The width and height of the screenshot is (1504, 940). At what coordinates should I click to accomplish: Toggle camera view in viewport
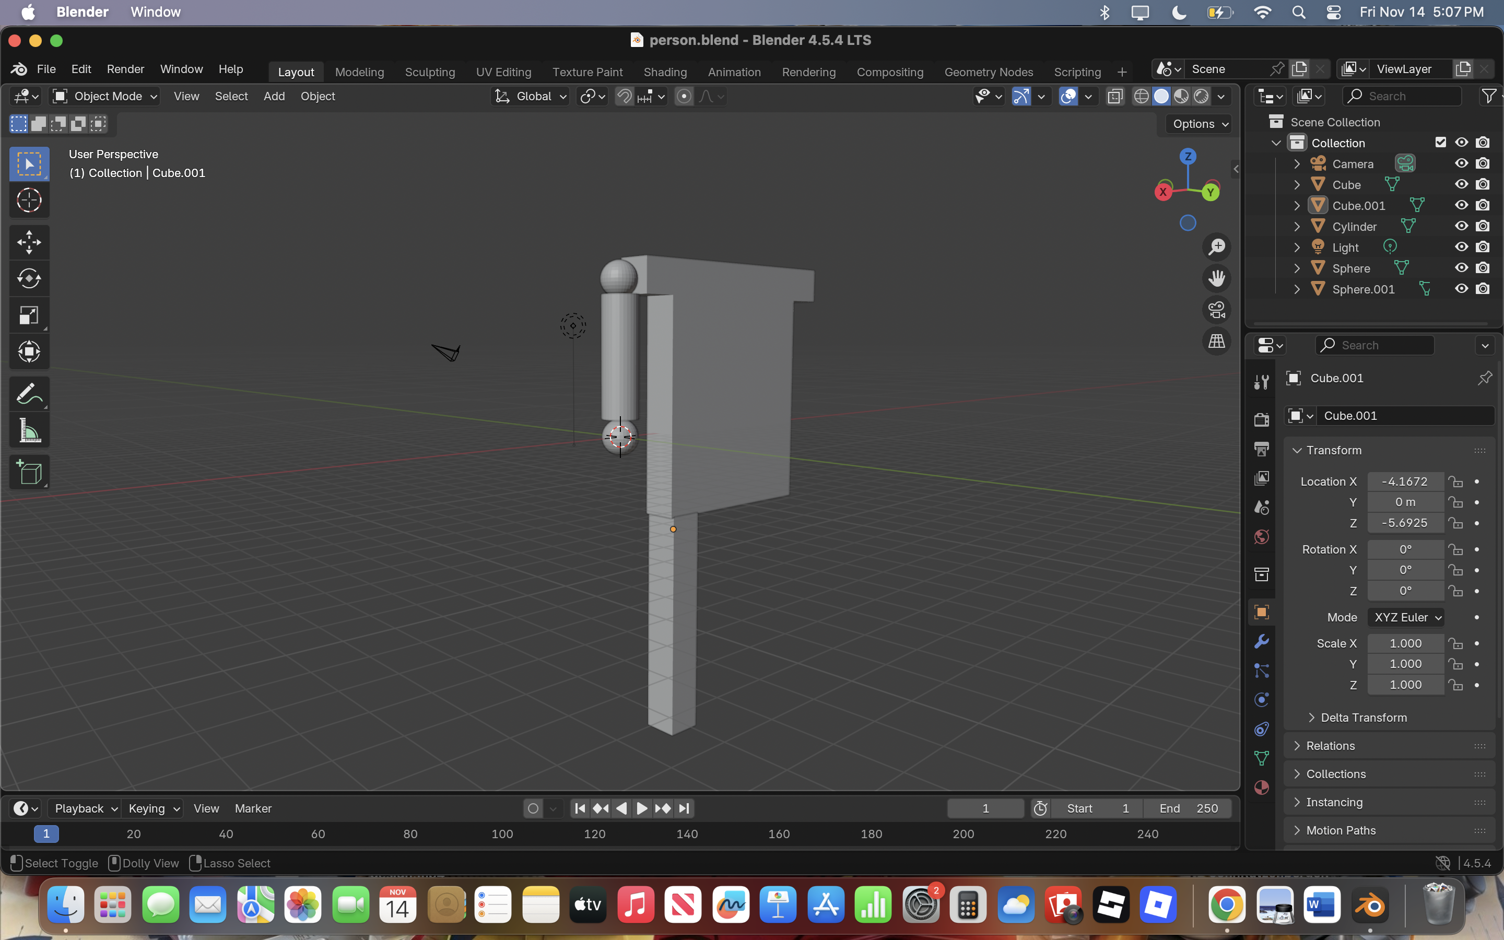point(1216,310)
